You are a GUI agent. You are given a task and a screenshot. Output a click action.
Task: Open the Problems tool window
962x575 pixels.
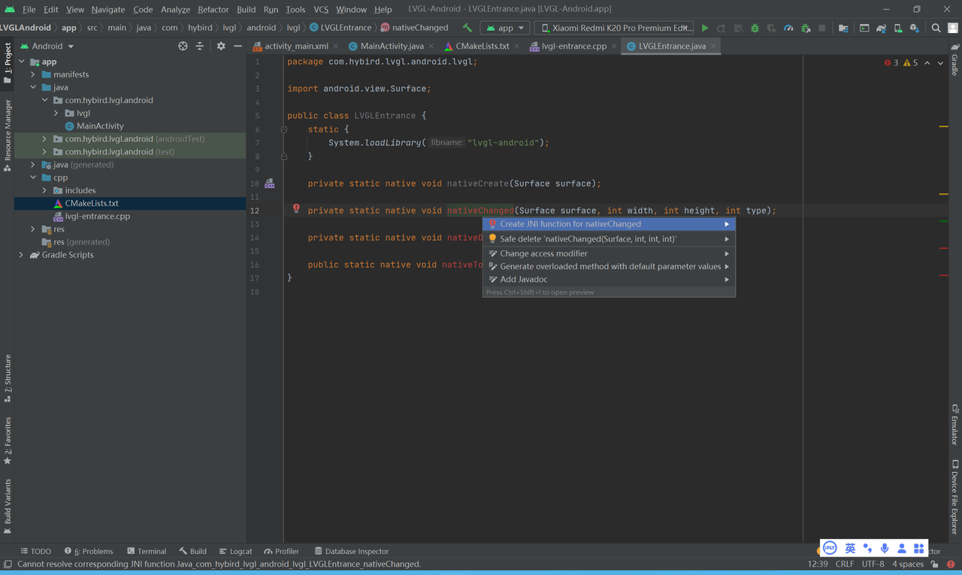click(x=89, y=551)
